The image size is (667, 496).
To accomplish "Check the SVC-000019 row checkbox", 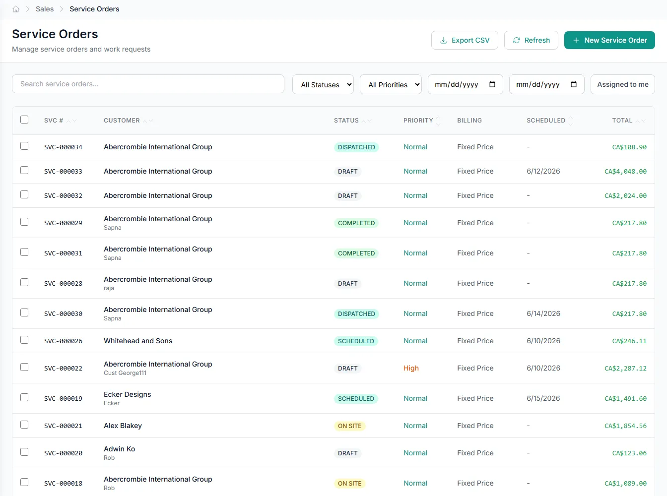I will tap(24, 397).
